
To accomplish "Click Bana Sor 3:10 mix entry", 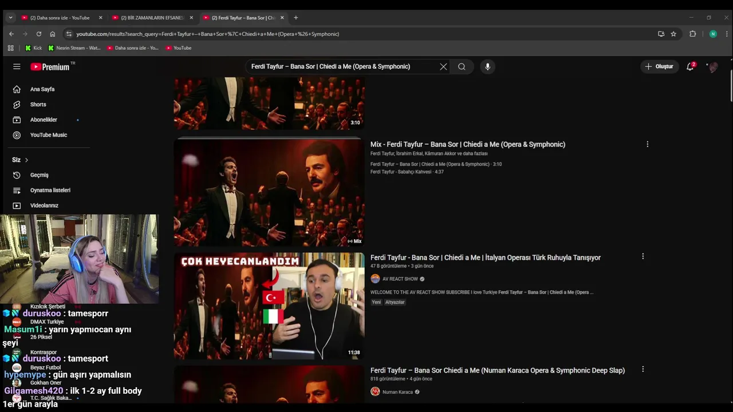I will click(436, 164).
